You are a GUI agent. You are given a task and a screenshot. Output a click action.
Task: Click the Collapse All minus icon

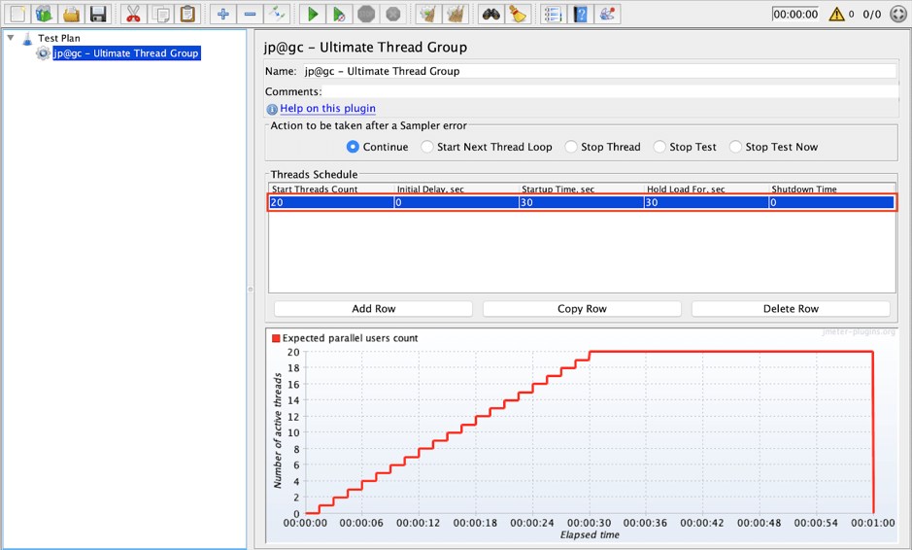point(251,14)
